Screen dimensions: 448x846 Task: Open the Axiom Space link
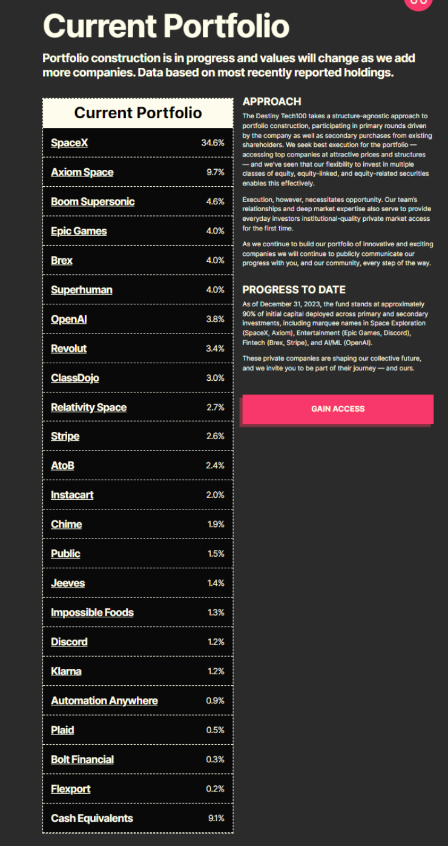82,172
